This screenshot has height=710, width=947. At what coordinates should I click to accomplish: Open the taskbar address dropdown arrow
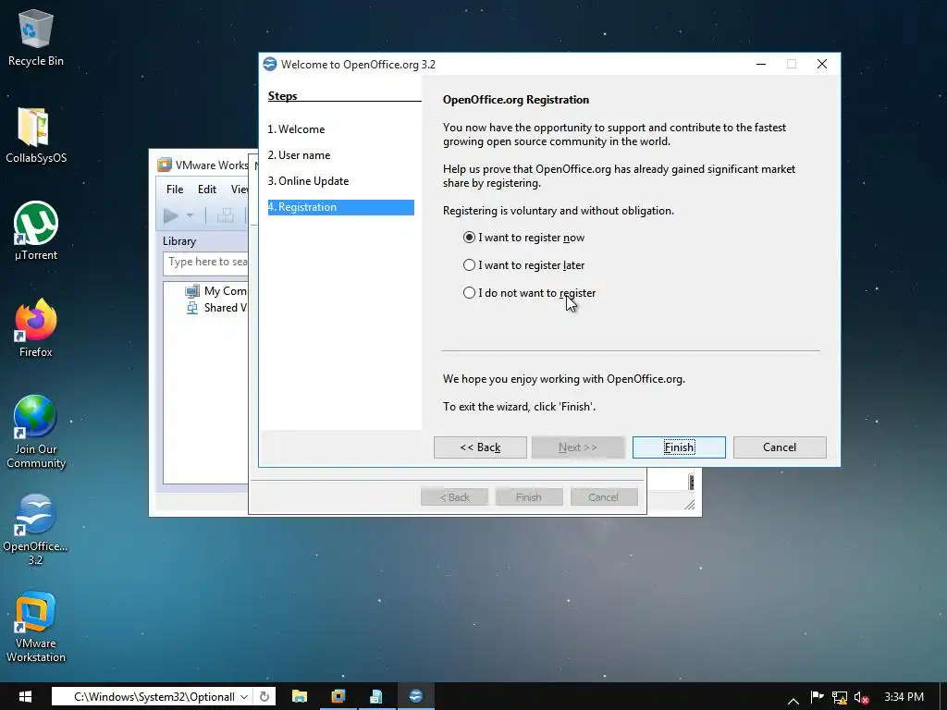pyautogui.click(x=244, y=697)
